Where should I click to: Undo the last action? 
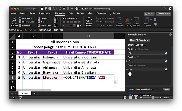pos(54,8)
